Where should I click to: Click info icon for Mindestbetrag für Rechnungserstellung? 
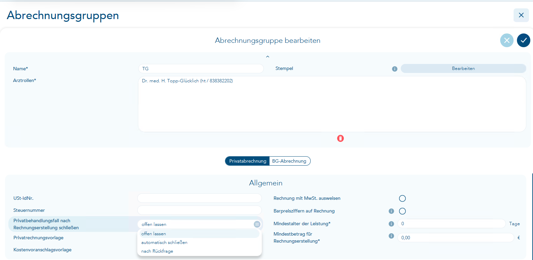coord(391,236)
